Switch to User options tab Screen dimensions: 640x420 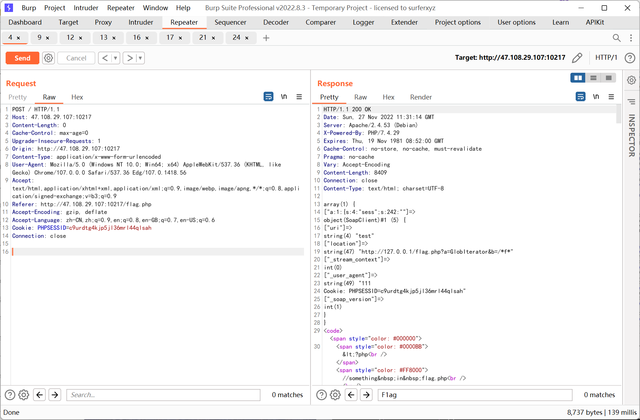pos(516,22)
